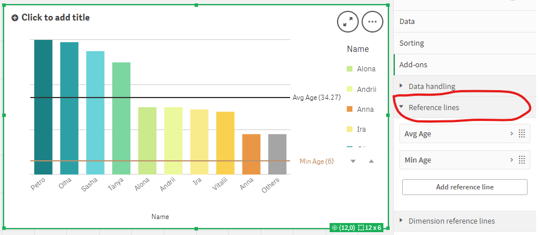Click the Petro bar in the chart
This screenshot has width=539, height=235.
43,107
